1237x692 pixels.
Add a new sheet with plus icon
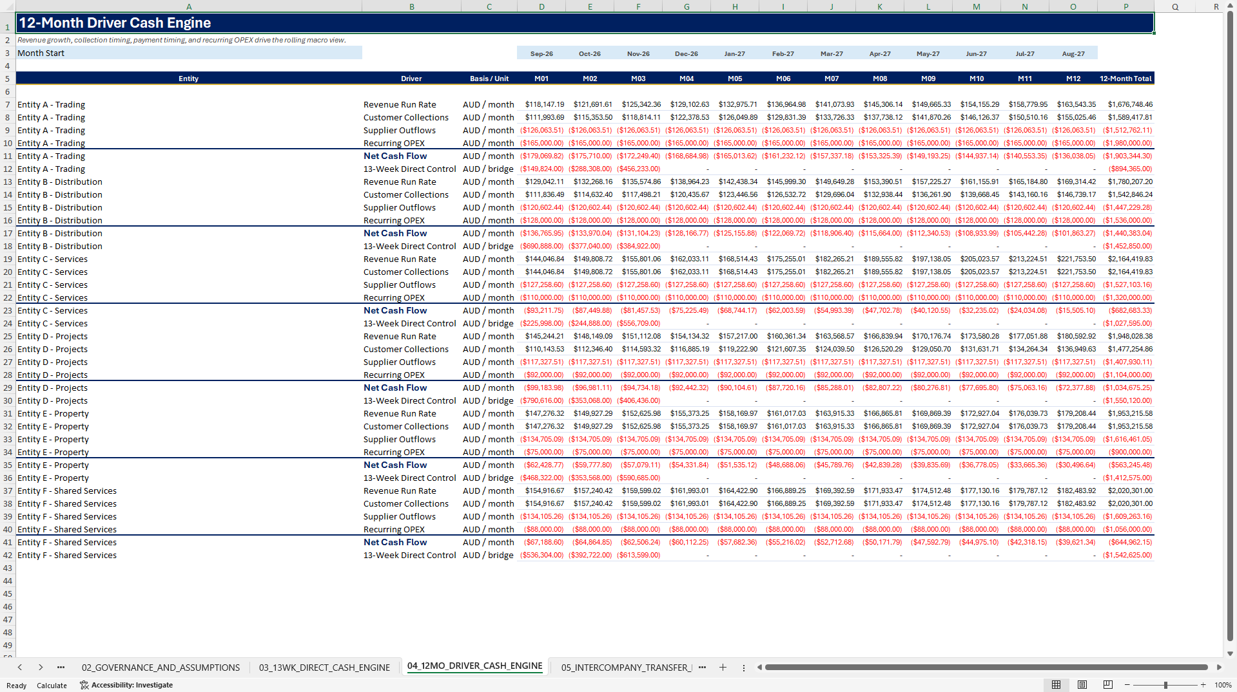pos(723,668)
